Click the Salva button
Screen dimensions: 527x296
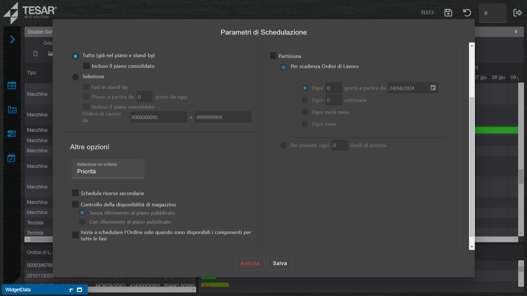[280, 263]
